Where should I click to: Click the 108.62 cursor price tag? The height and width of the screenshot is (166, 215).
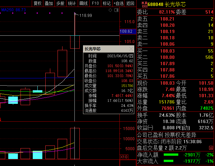click(128, 31)
